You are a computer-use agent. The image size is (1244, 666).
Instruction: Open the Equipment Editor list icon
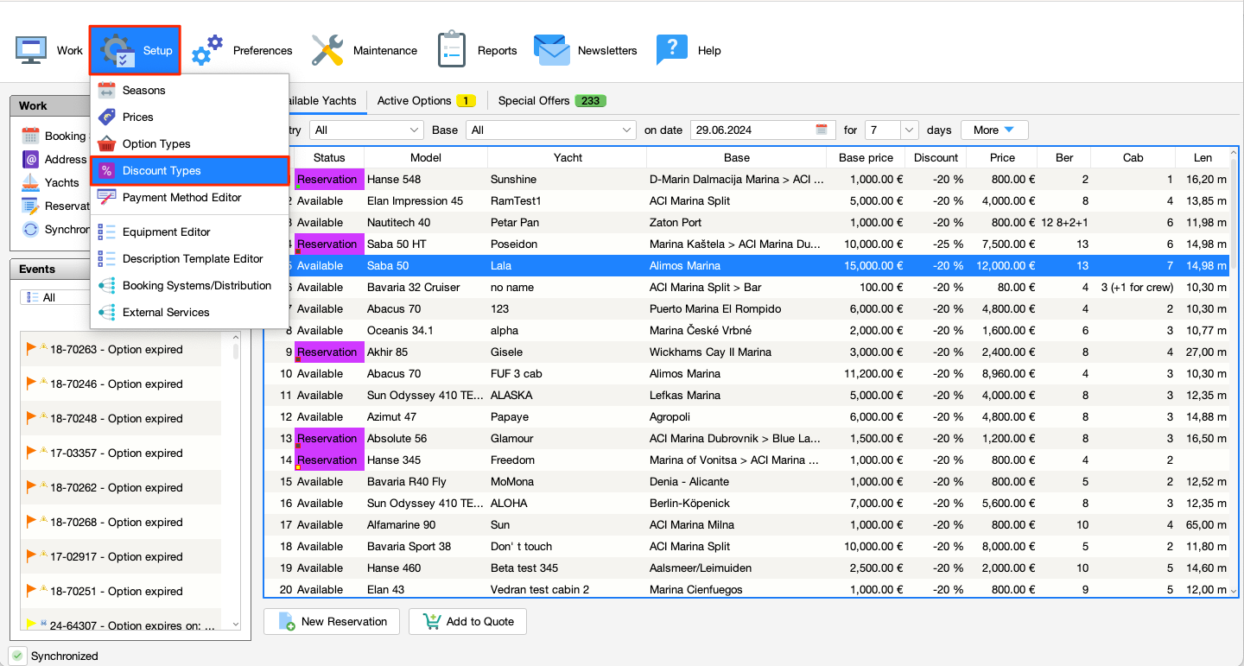tap(106, 232)
